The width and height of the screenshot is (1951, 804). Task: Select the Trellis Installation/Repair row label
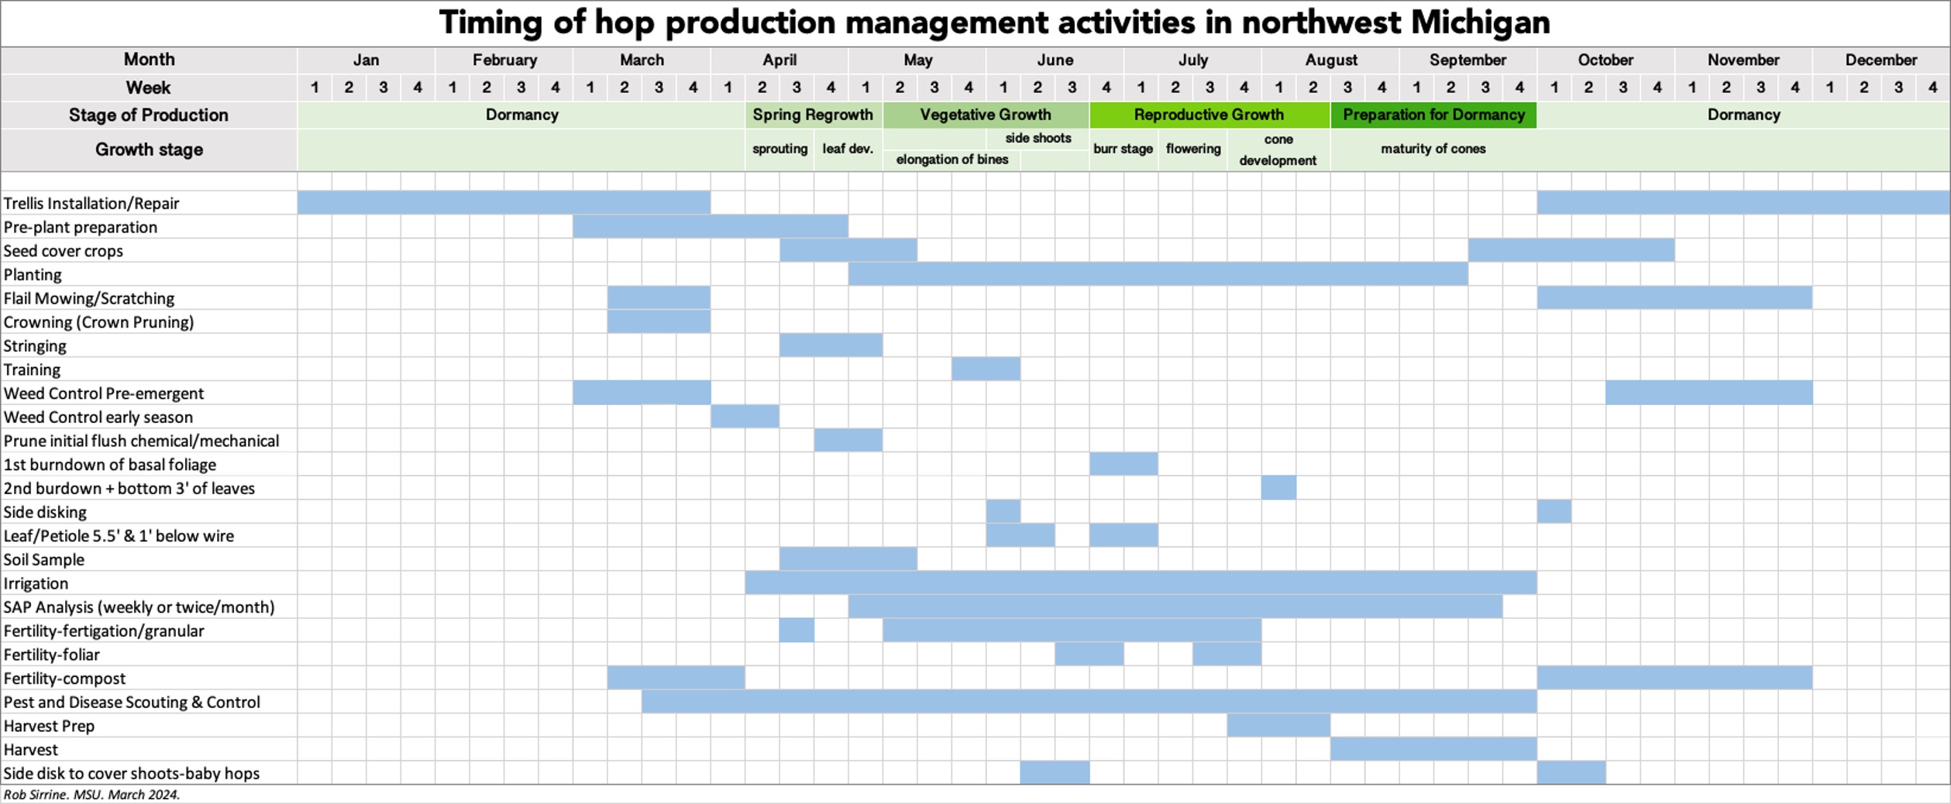(93, 203)
